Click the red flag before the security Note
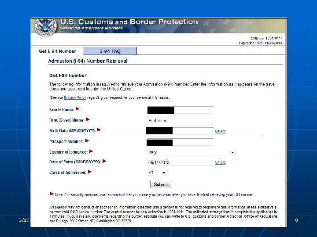The width and height of the screenshot is (317, 237). [52, 194]
